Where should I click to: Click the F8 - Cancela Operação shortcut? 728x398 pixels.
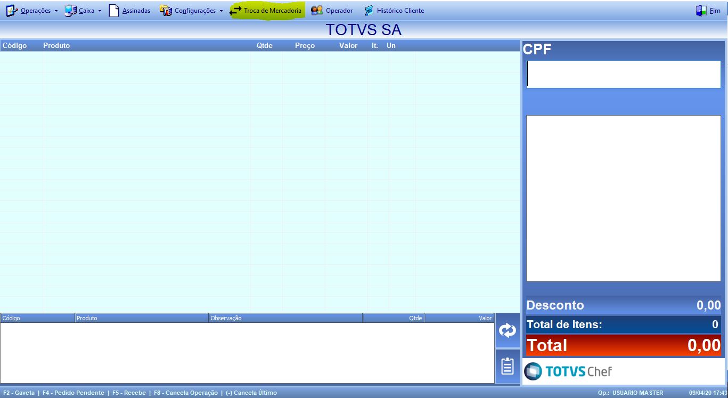186,393
